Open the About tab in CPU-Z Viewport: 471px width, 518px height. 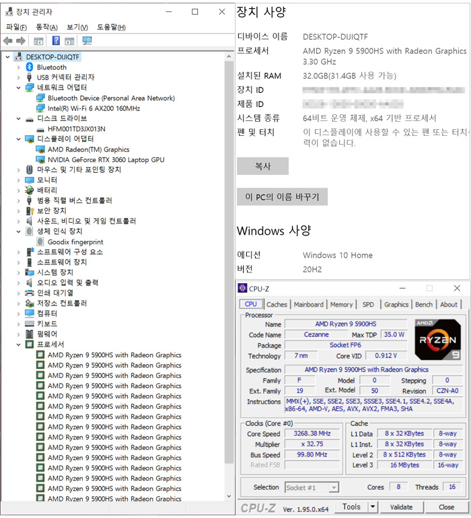tap(449, 304)
